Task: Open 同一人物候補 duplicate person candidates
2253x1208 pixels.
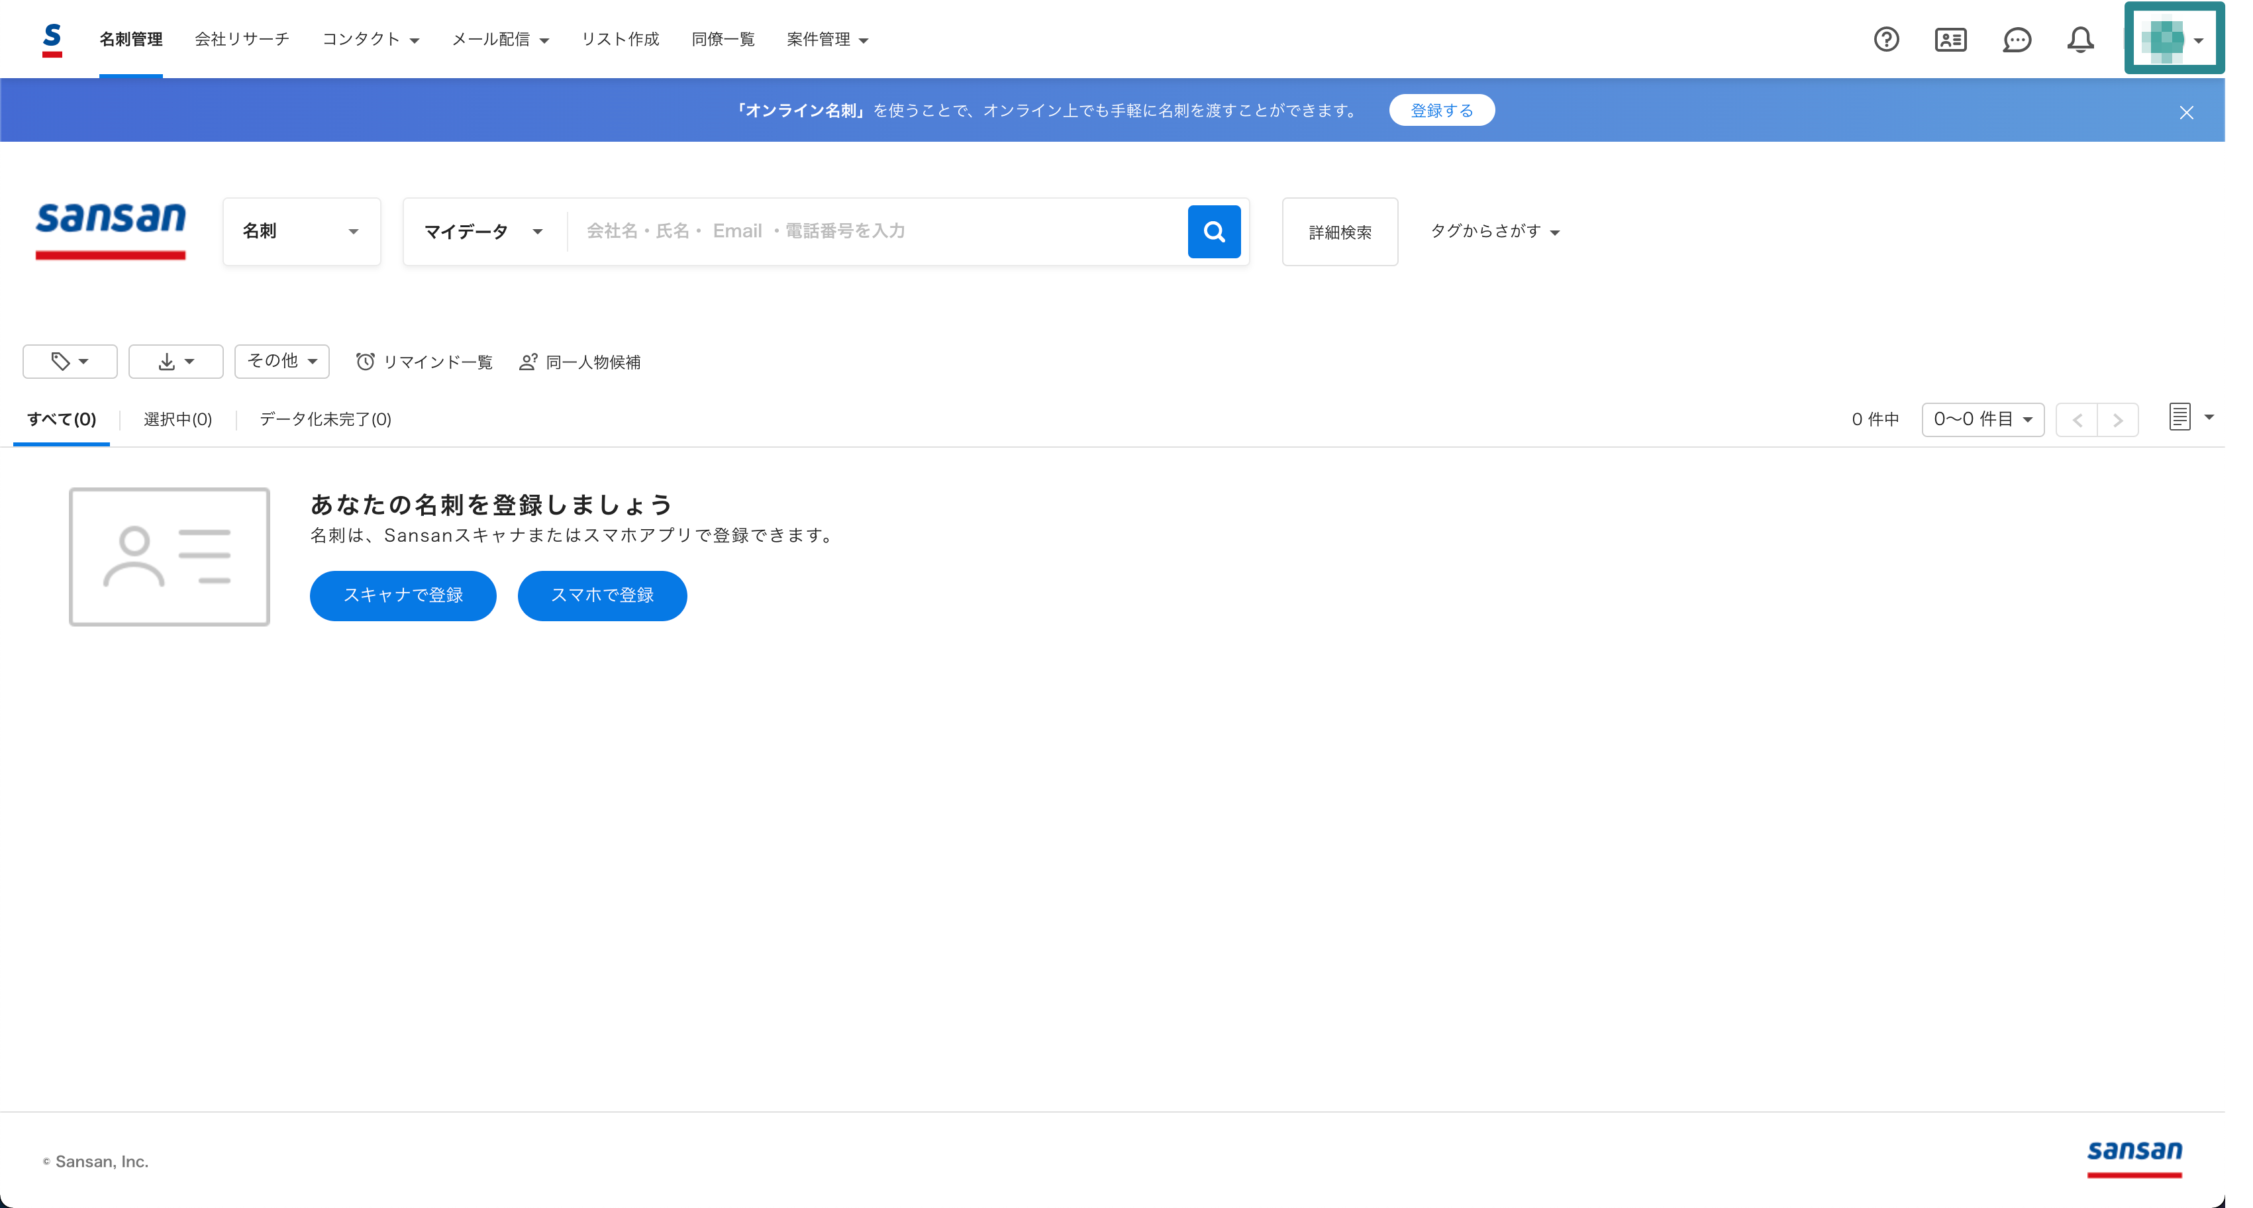Action: [x=580, y=361]
